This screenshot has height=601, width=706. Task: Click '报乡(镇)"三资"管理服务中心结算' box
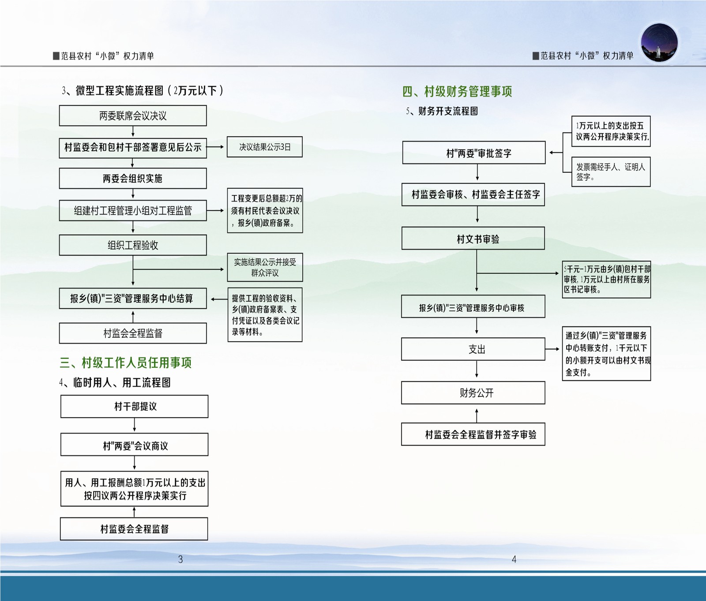pyautogui.click(x=133, y=298)
